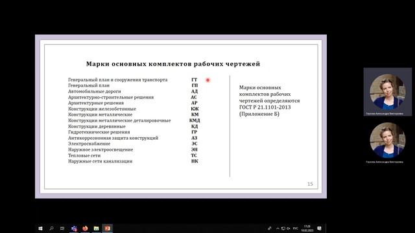Image resolution: width=415 pixels, height=233 pixels.
Task: Click the НК code
Action: 195,161
